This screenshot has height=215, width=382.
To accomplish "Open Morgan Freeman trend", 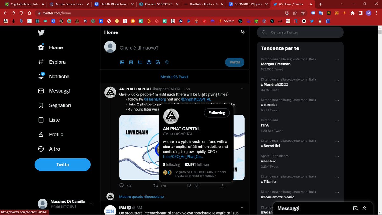I will pos(276,64).
